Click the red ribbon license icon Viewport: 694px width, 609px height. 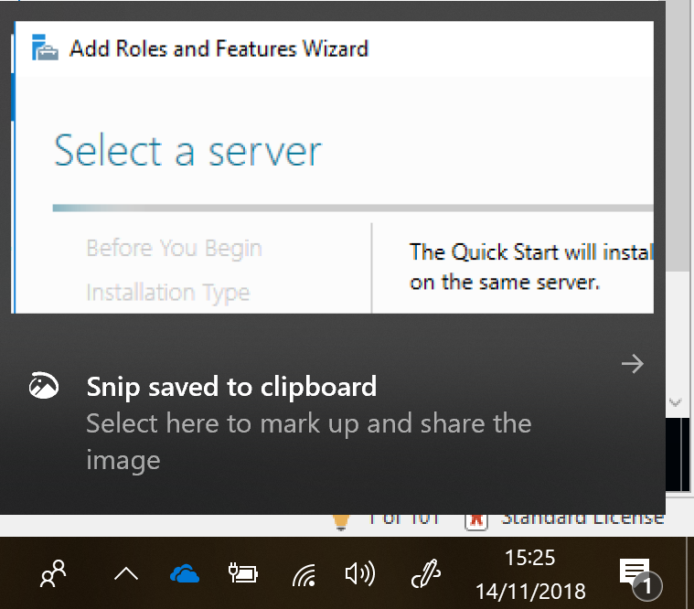[475, 519]
